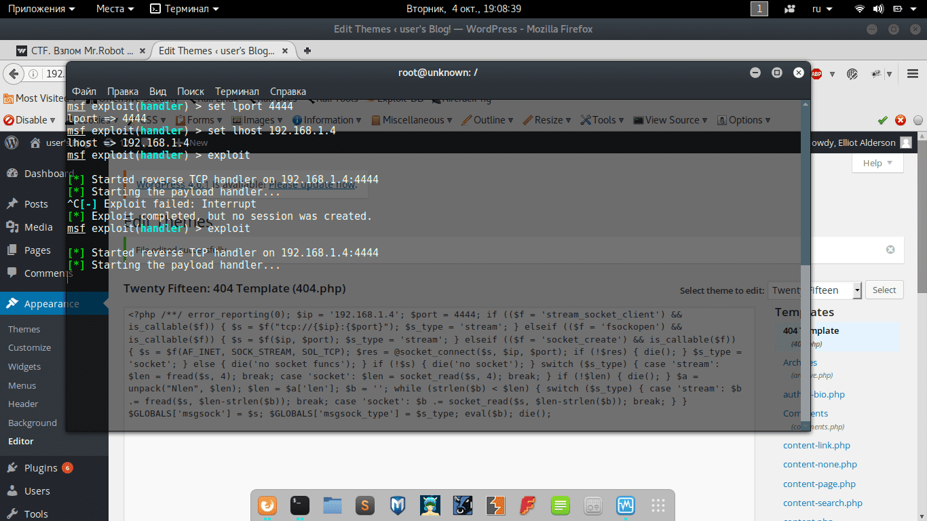Open the Приложения menu in top bar
This screenshot has width=927, height=521.
41,9
